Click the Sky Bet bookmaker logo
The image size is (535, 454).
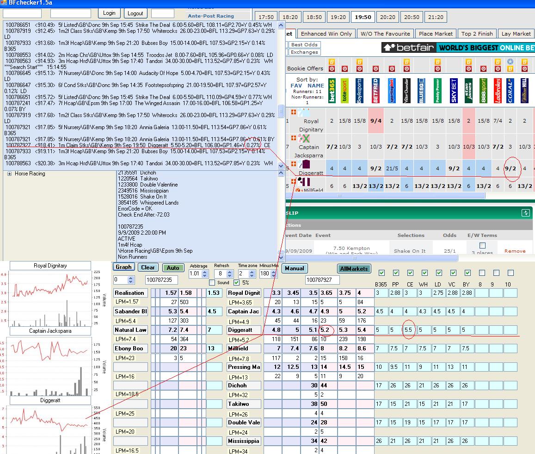(454, 91)
